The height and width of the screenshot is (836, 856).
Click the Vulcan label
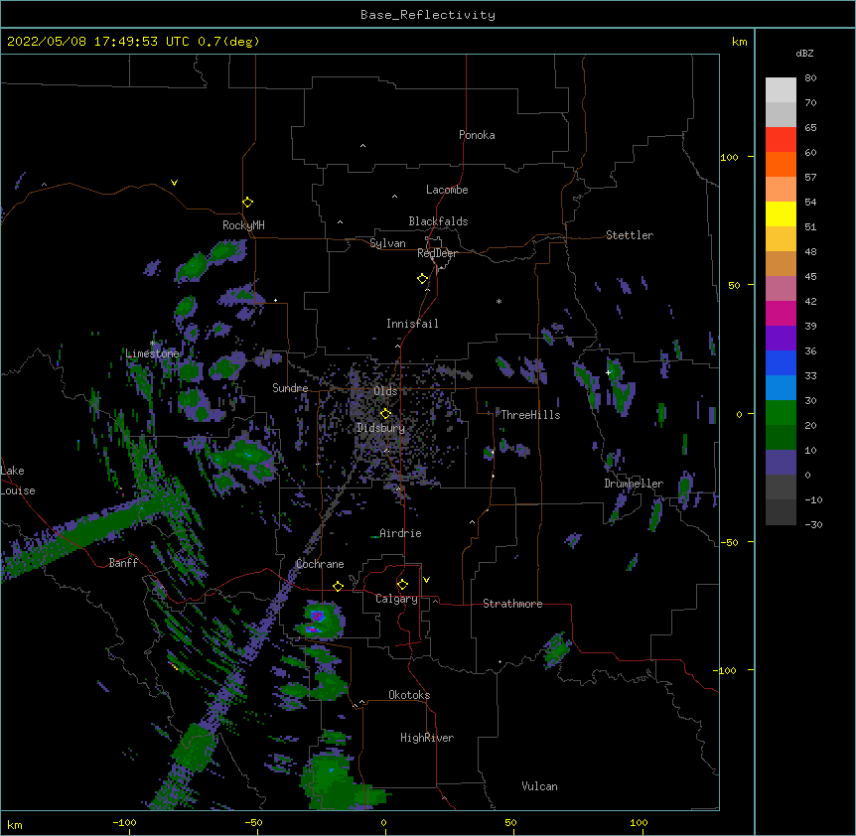539,786
